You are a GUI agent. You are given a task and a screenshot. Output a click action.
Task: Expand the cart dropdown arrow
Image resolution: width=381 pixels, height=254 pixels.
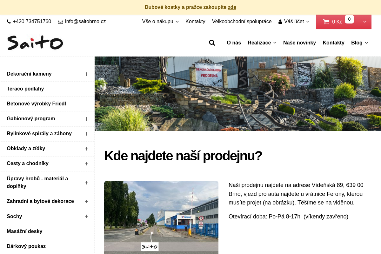[365, 22]
